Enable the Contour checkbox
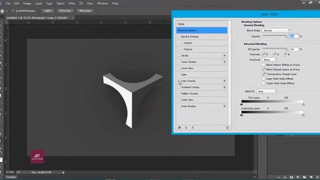This screenshot has width=320, height=180. tap(181, 43)
